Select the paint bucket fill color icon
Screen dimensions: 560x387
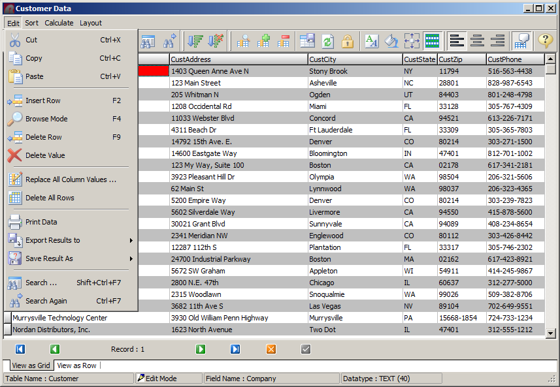391,41
